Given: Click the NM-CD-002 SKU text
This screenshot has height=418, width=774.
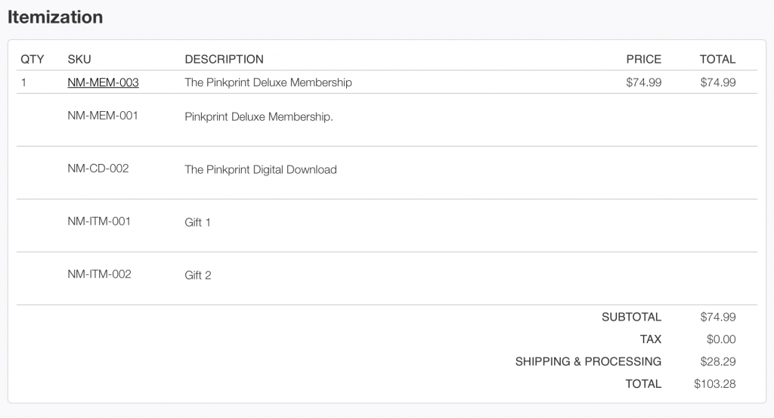Looking at the screenshot, I should coord(98,169).
